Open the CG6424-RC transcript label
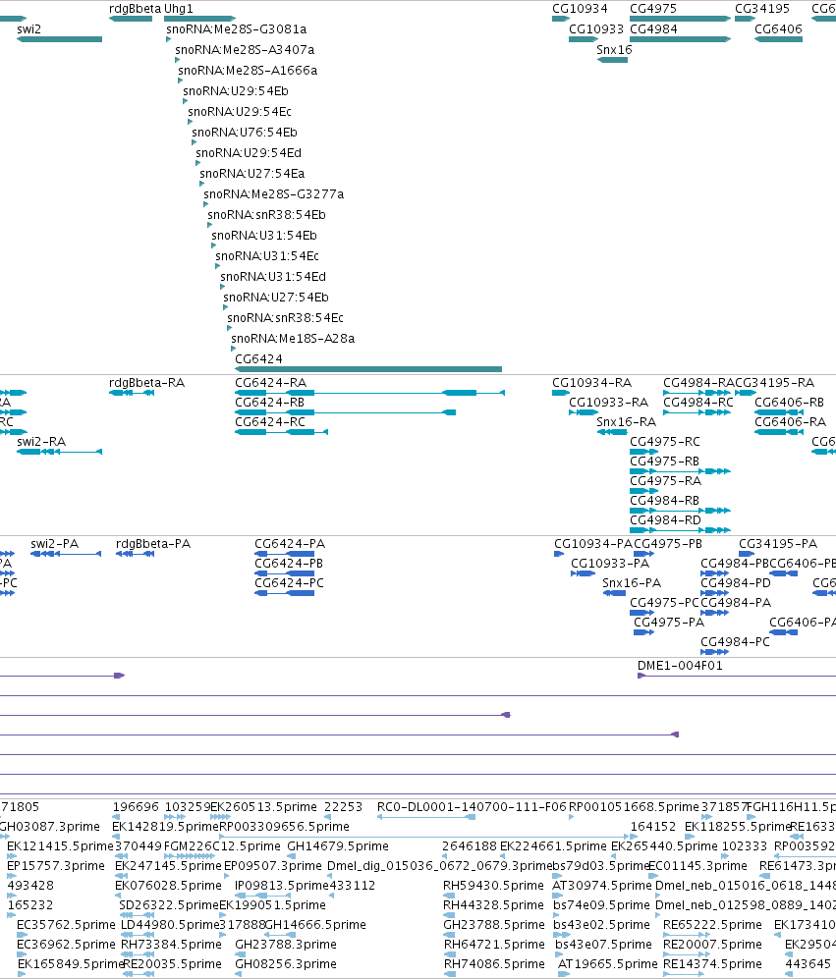 (270, 422)
